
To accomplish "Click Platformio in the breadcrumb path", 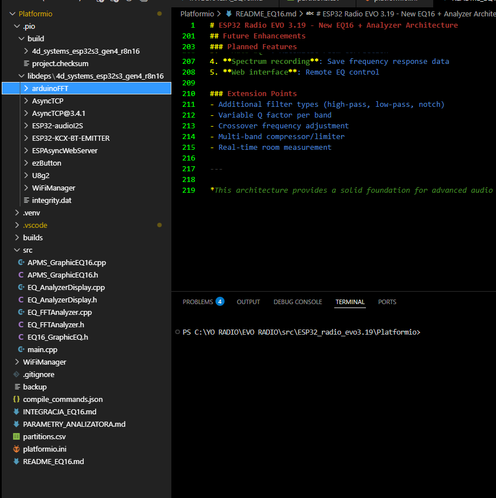I will [x=197, y=14].
